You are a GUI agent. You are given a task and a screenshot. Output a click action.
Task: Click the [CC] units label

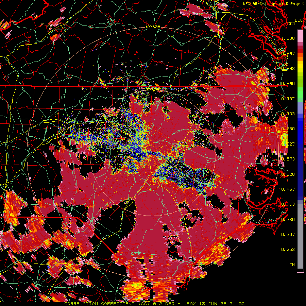[290, 23]
